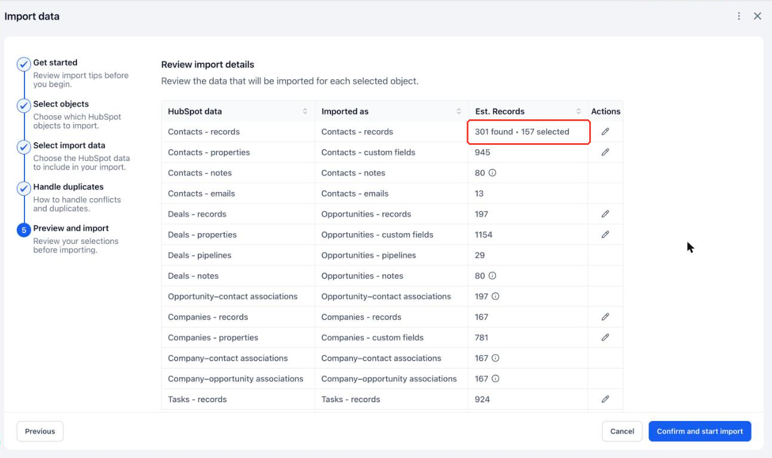Image resolution: width=772 pixels, height=458 pixels.
Task: Show info for Contacts - notes count
Action: 492,173
